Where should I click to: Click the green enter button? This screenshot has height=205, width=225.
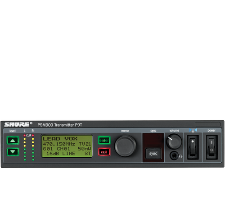point(104,140)
